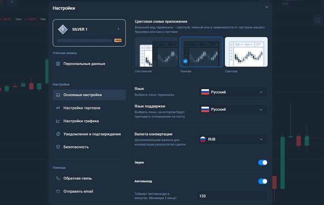Click the flag in Язык поддержки dropdown

tap(205, 109)
